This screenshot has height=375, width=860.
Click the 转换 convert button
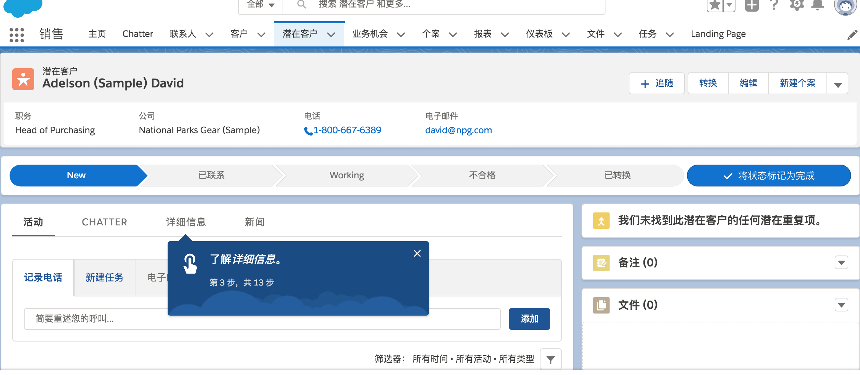point(708,83)
